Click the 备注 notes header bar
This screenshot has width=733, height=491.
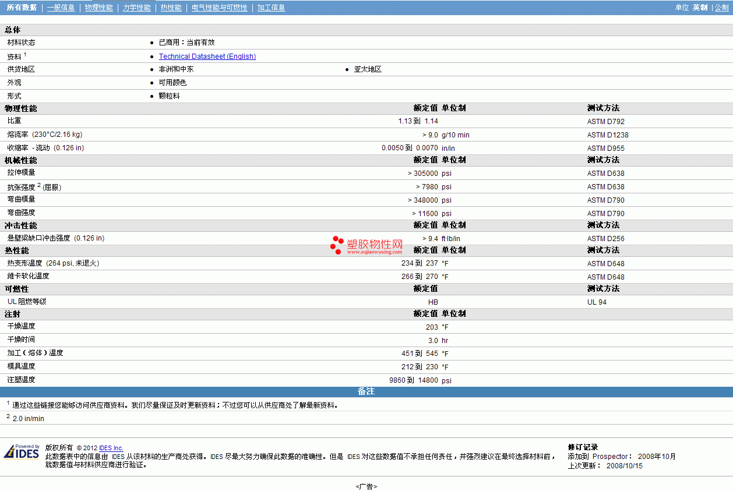(366, 391)
